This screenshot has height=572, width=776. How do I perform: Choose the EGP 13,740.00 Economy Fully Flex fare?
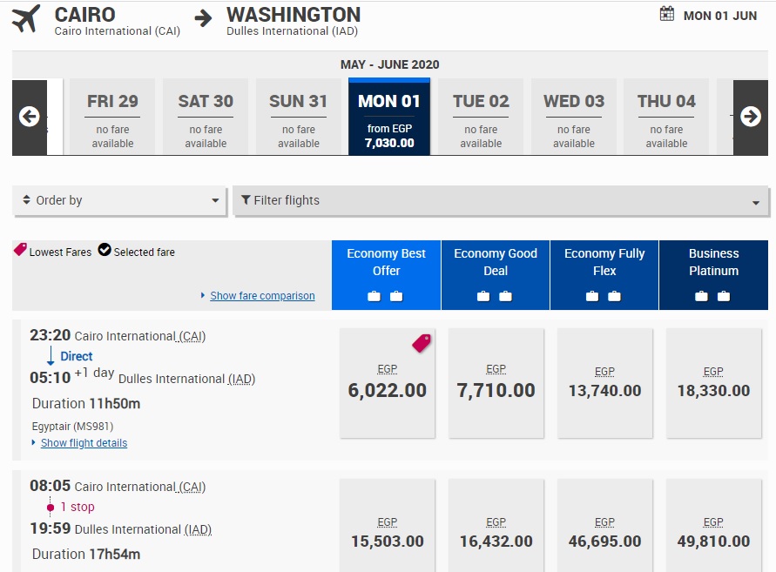pyautogui.click(x=604, y=383)
